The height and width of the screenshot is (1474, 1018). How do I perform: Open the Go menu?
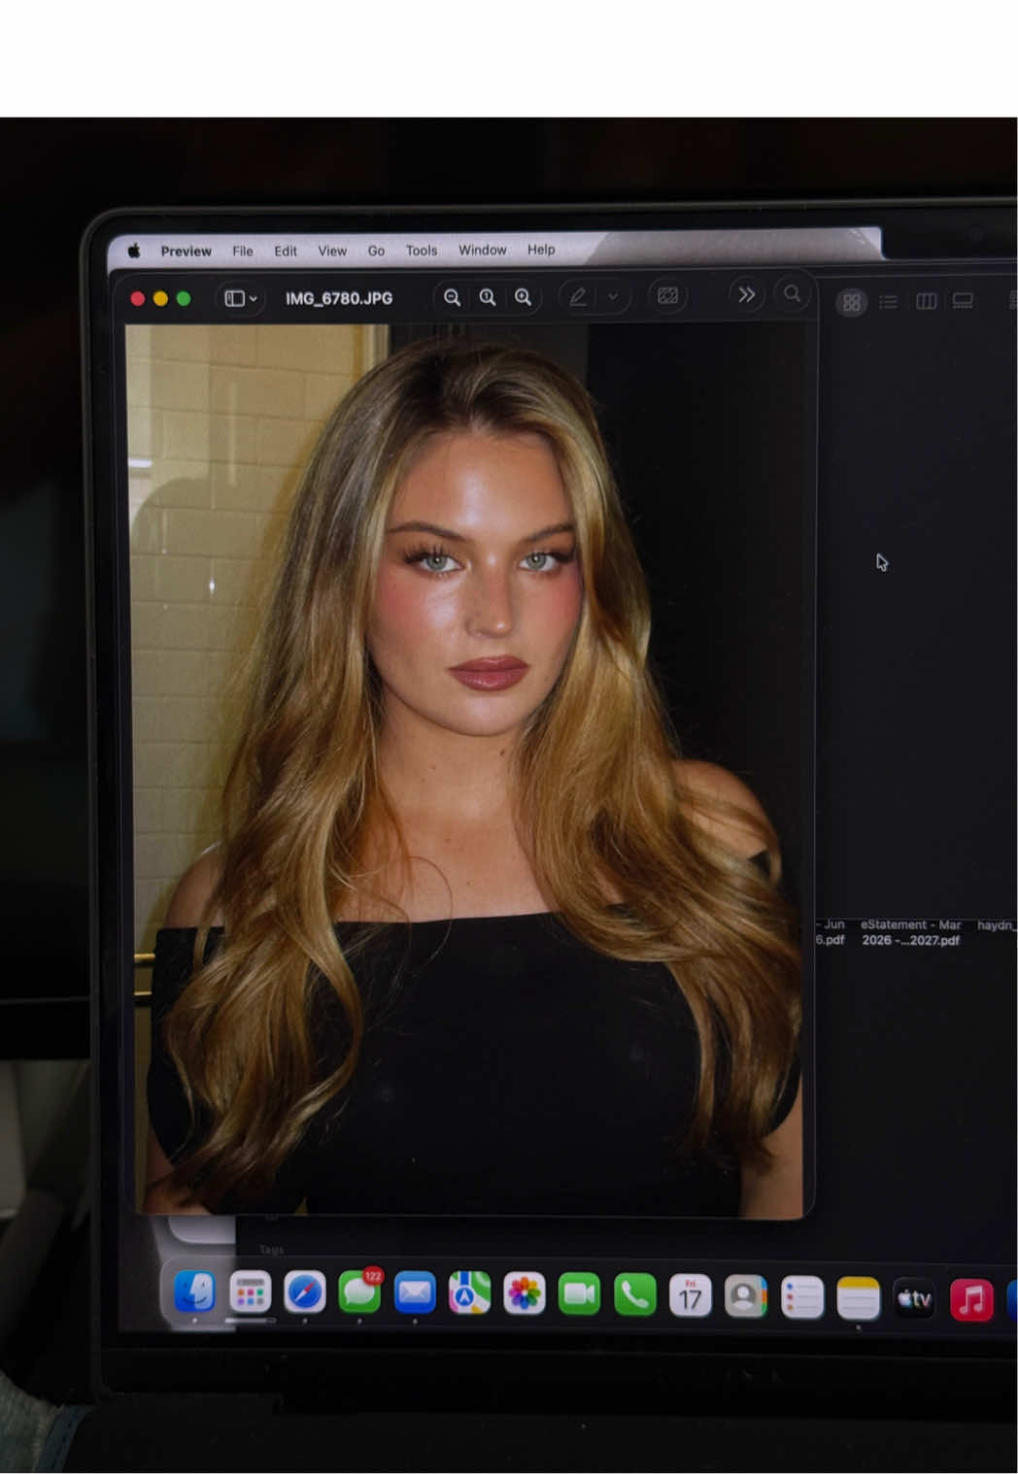point(376,251)
